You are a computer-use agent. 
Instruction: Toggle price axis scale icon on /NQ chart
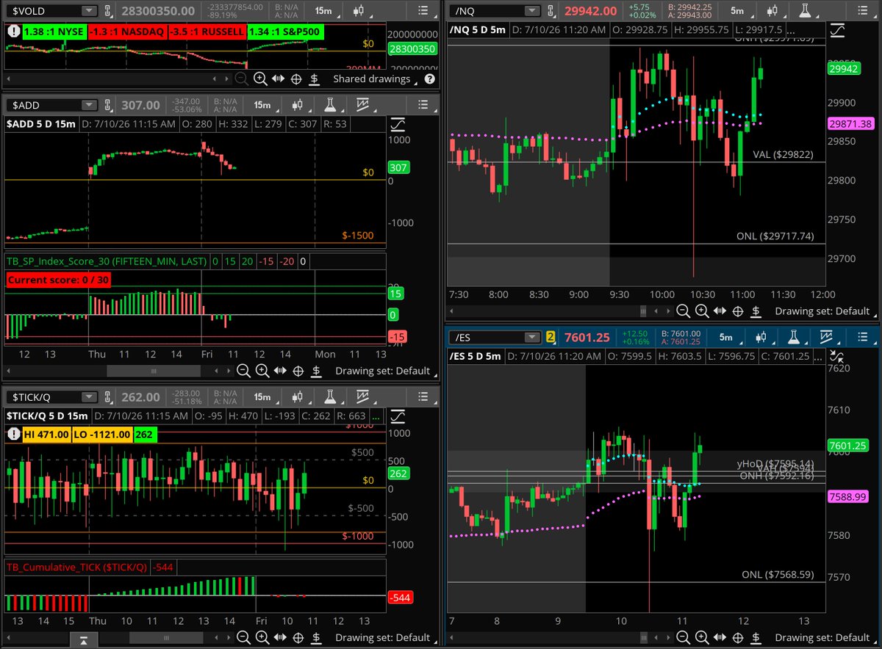pyautogui.click(x=837, y=31)
